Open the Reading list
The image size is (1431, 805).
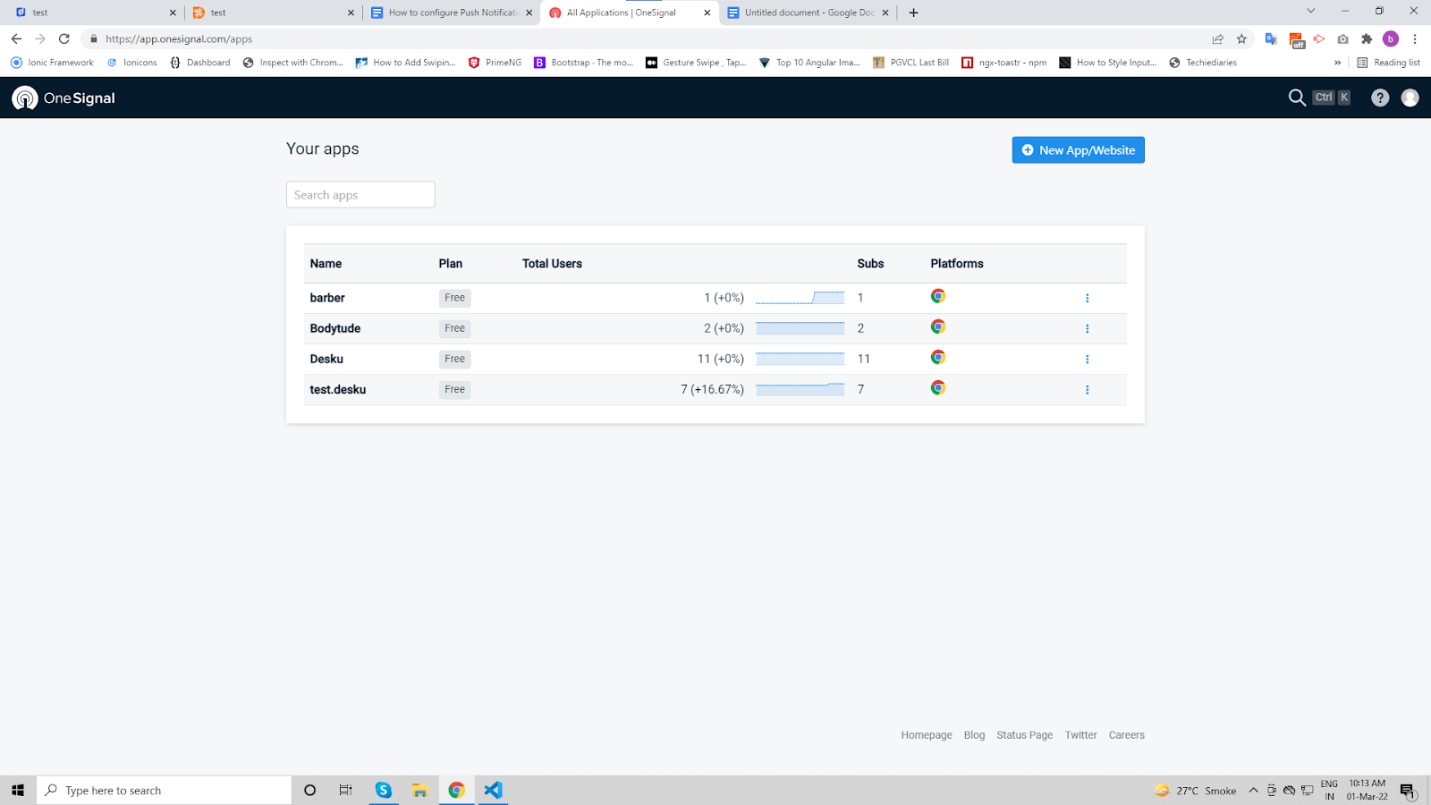[x=1388, y=63]
